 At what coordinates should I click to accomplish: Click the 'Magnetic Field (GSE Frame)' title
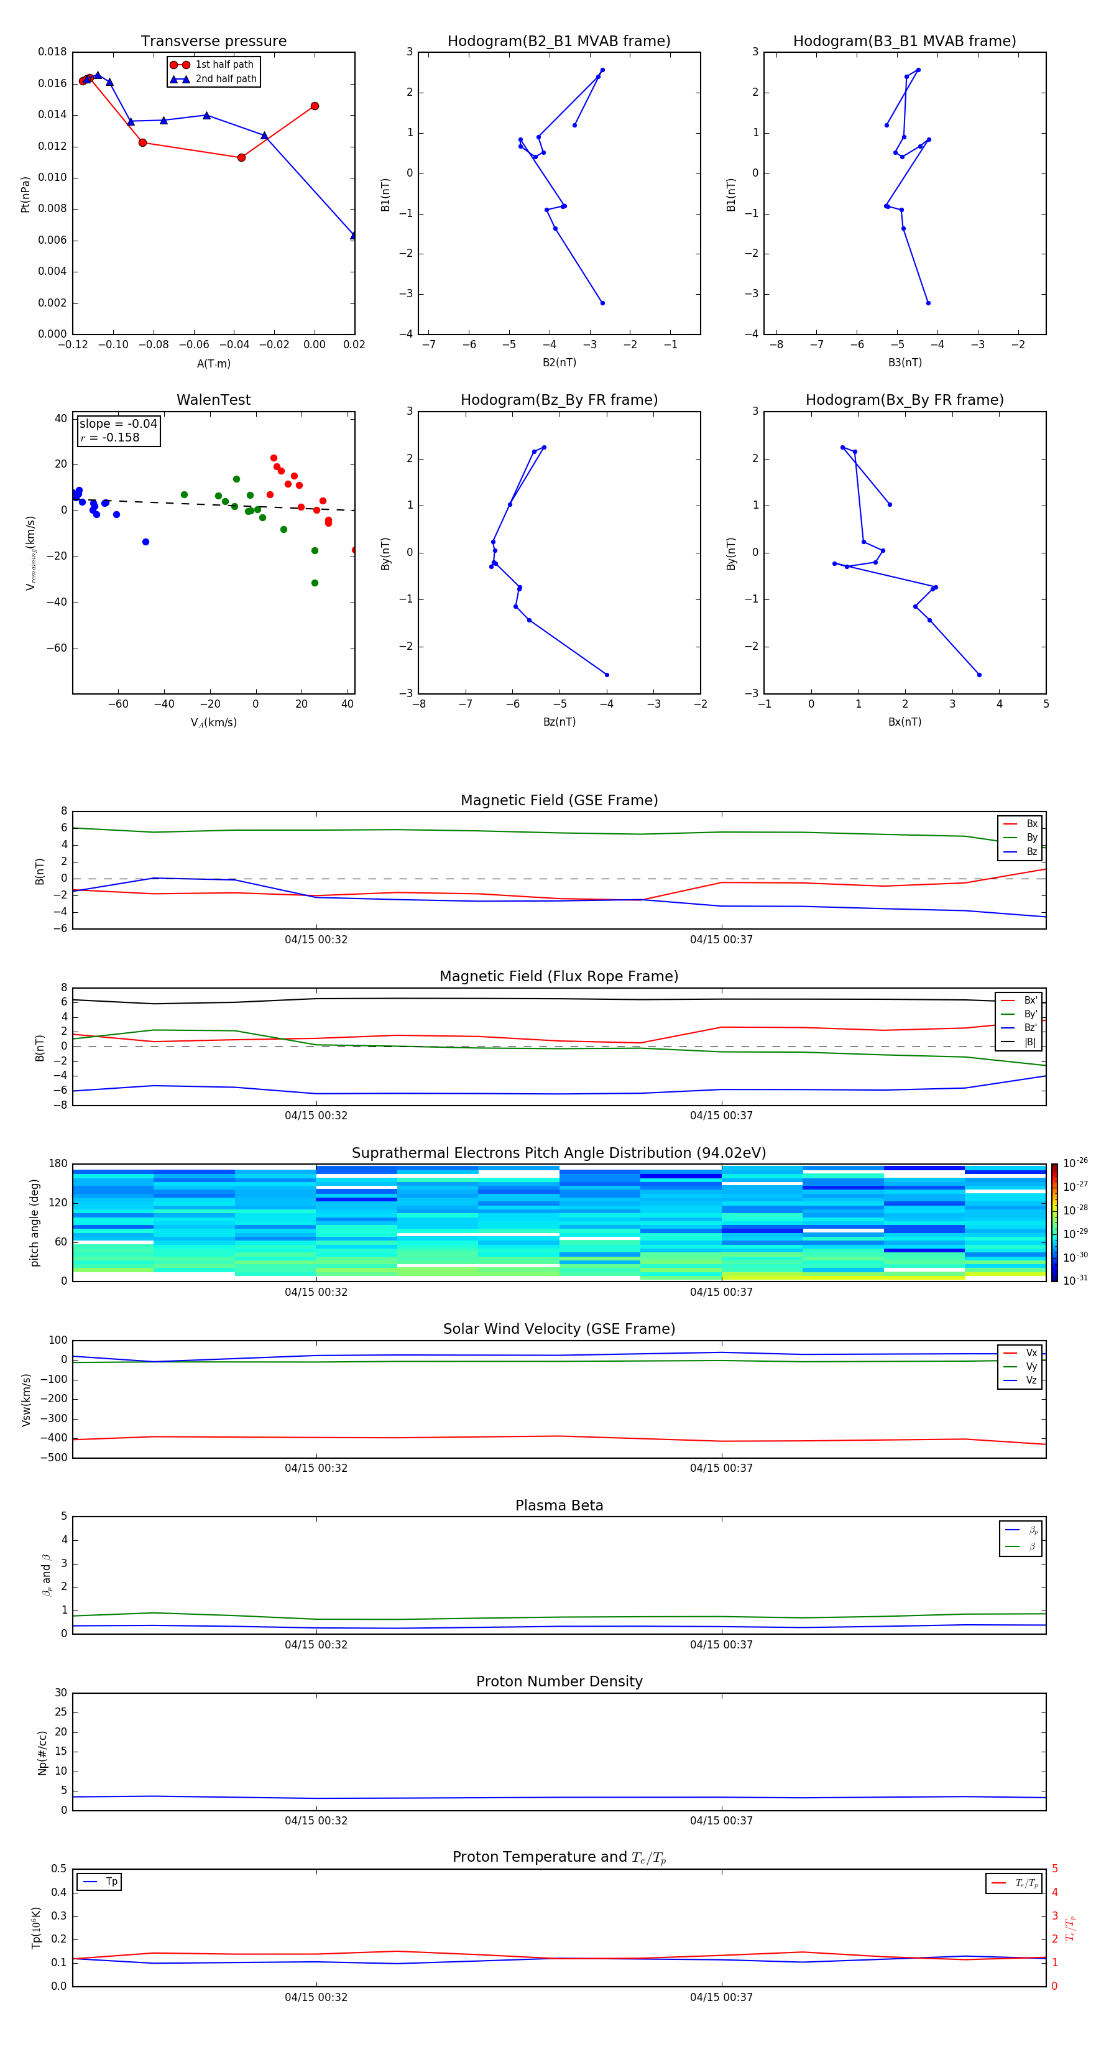[x=559, y=800]
